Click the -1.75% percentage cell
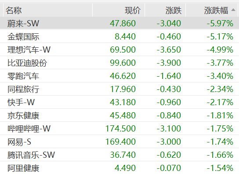Screen dimensions: 239x174 [220, 128]
